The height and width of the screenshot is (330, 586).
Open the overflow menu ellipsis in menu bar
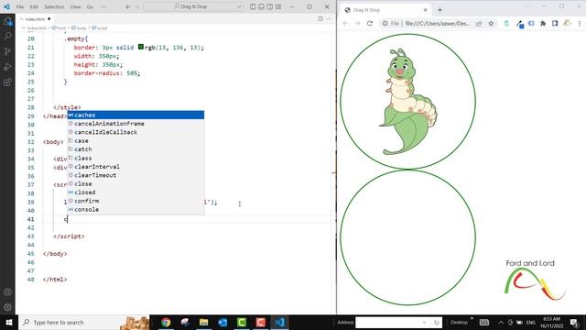click(x=103, y=6)
